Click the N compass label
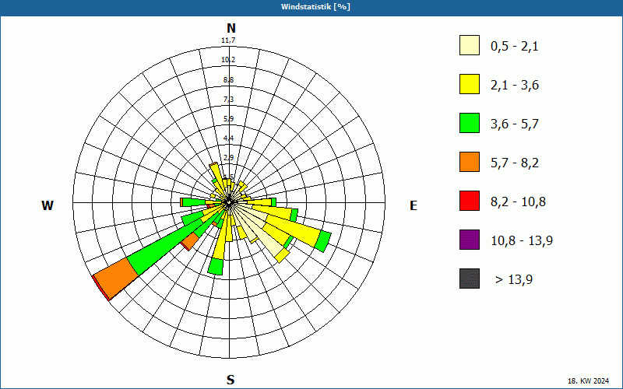Viewport: 623px width, 389px height. pyautogui.click(x=231, y=28)
